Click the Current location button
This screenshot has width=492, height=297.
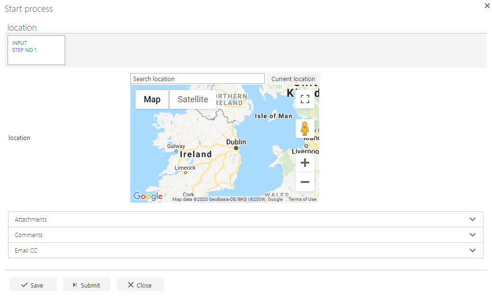click(293, 79)
